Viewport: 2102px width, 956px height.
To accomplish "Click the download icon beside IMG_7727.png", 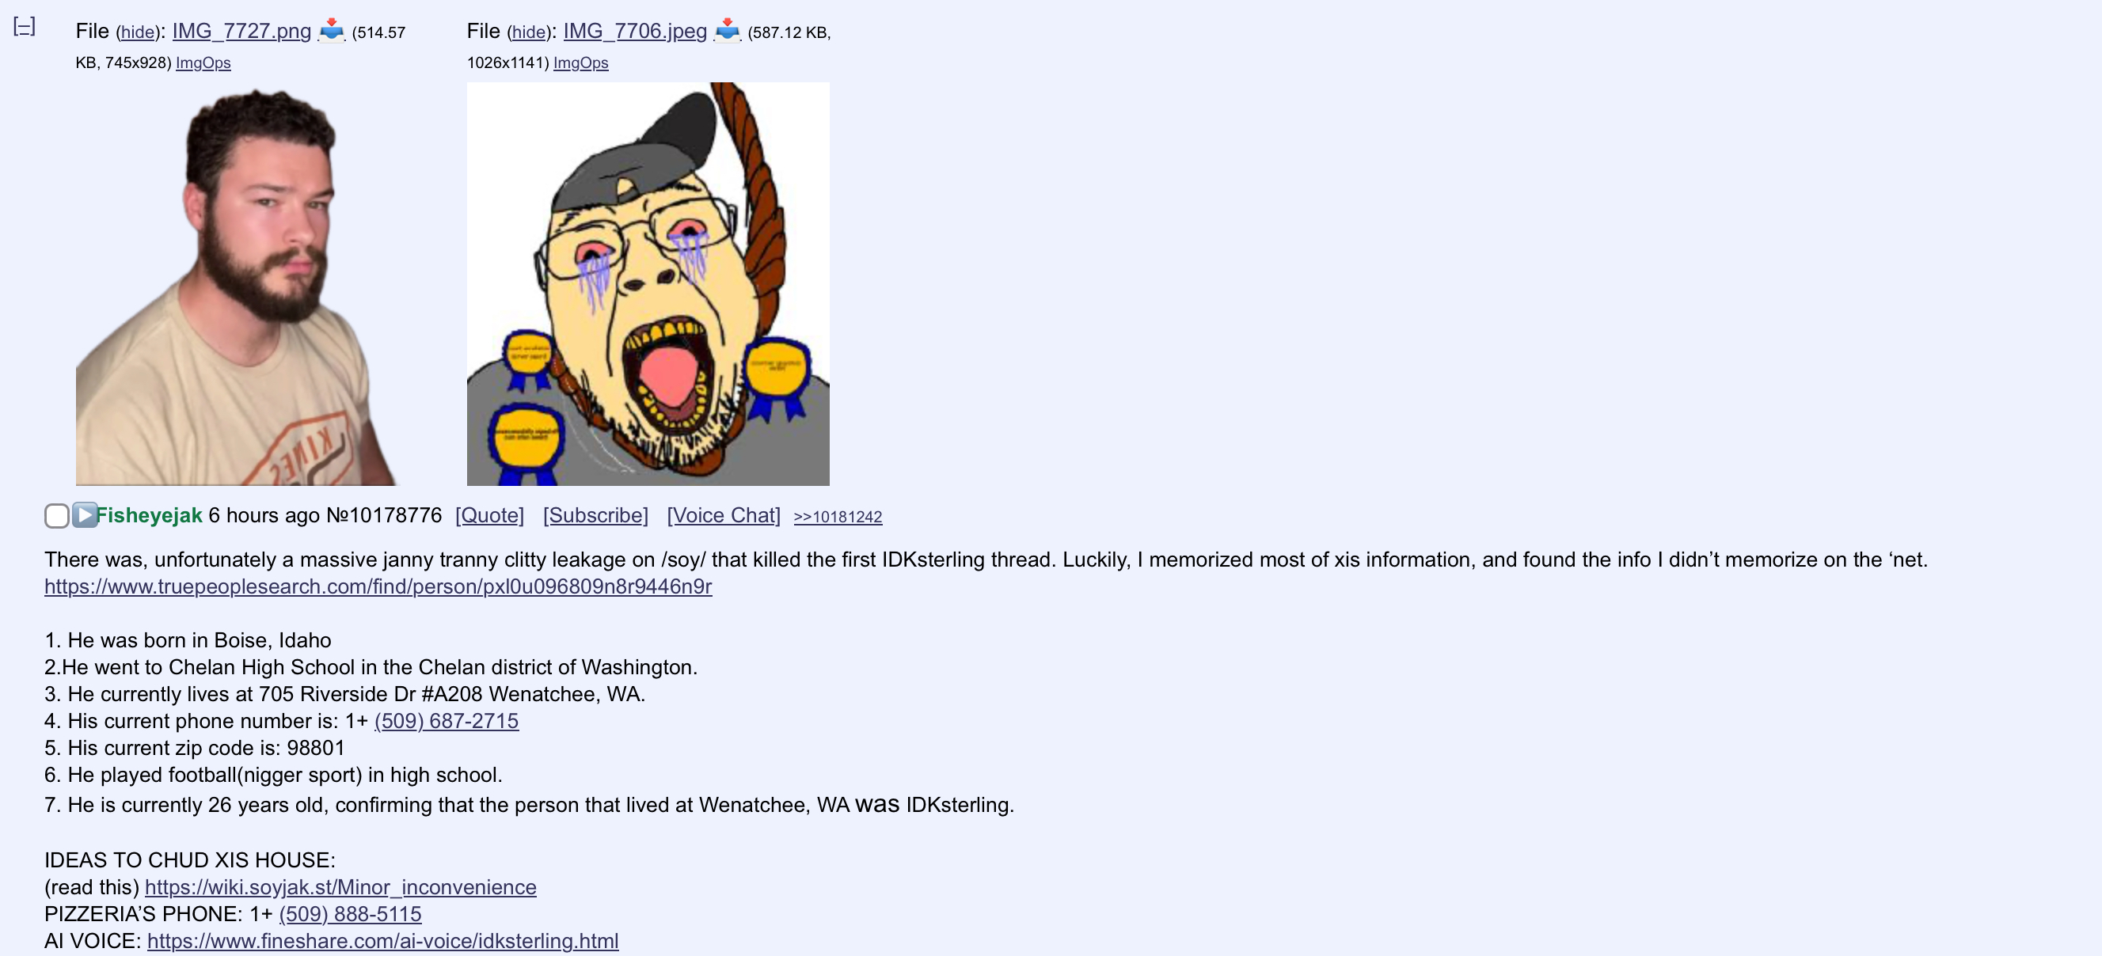I will [331, 31].
